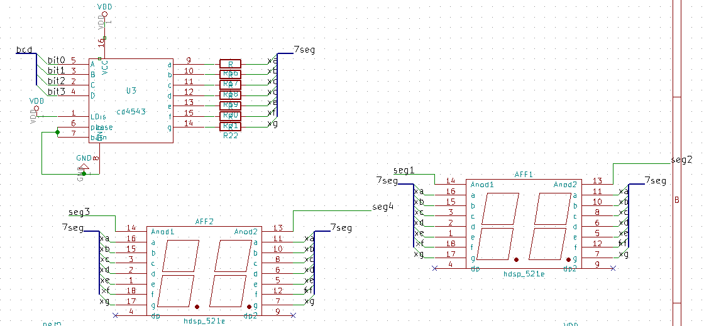Image resolution: width=704 pixels, height=326 pixels.
Task: Click the no-connect X on AFF2 pin 9
Action: [293, 316]
